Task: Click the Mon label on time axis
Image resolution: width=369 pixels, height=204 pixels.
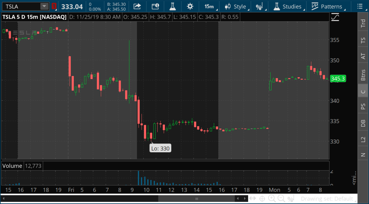Action: coord(275,190)
